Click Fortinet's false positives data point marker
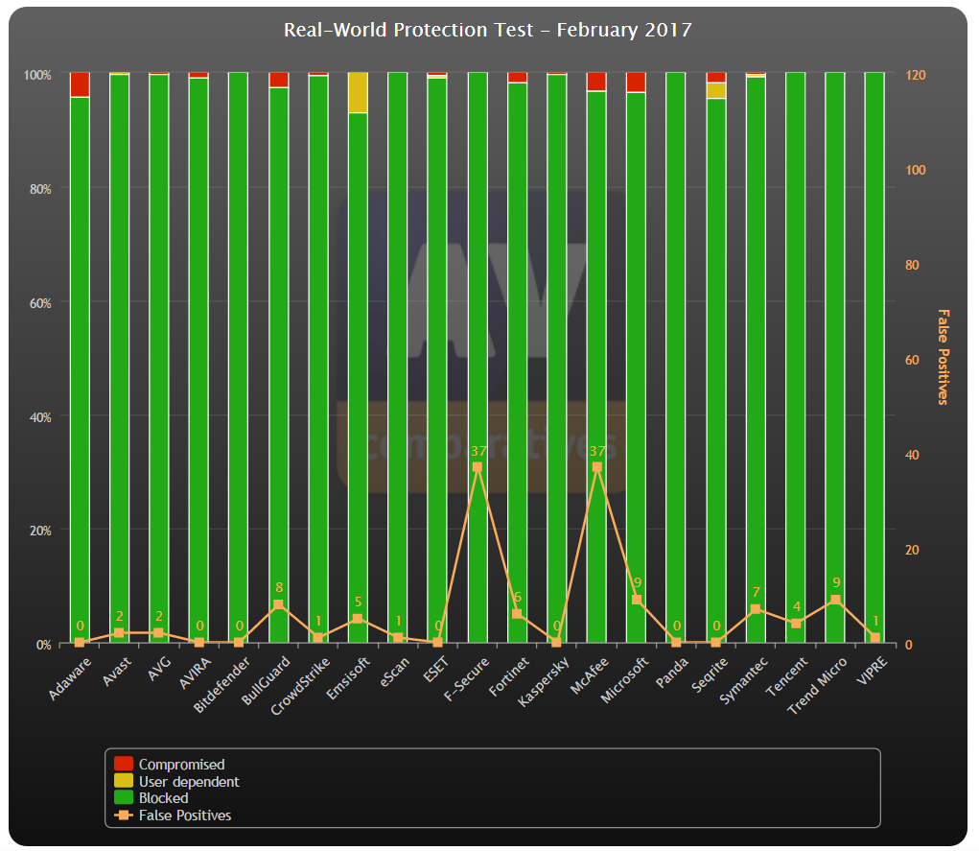Image resolution: width=979 pixels, height=851 pixels. [517, 614]
